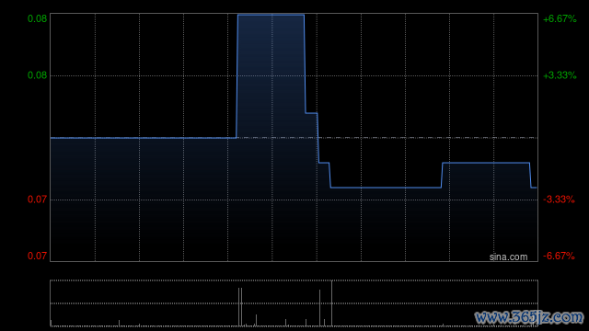Click the +6.67% percentage label
This screenshot has height=331, width=589.
click(560, 18)
